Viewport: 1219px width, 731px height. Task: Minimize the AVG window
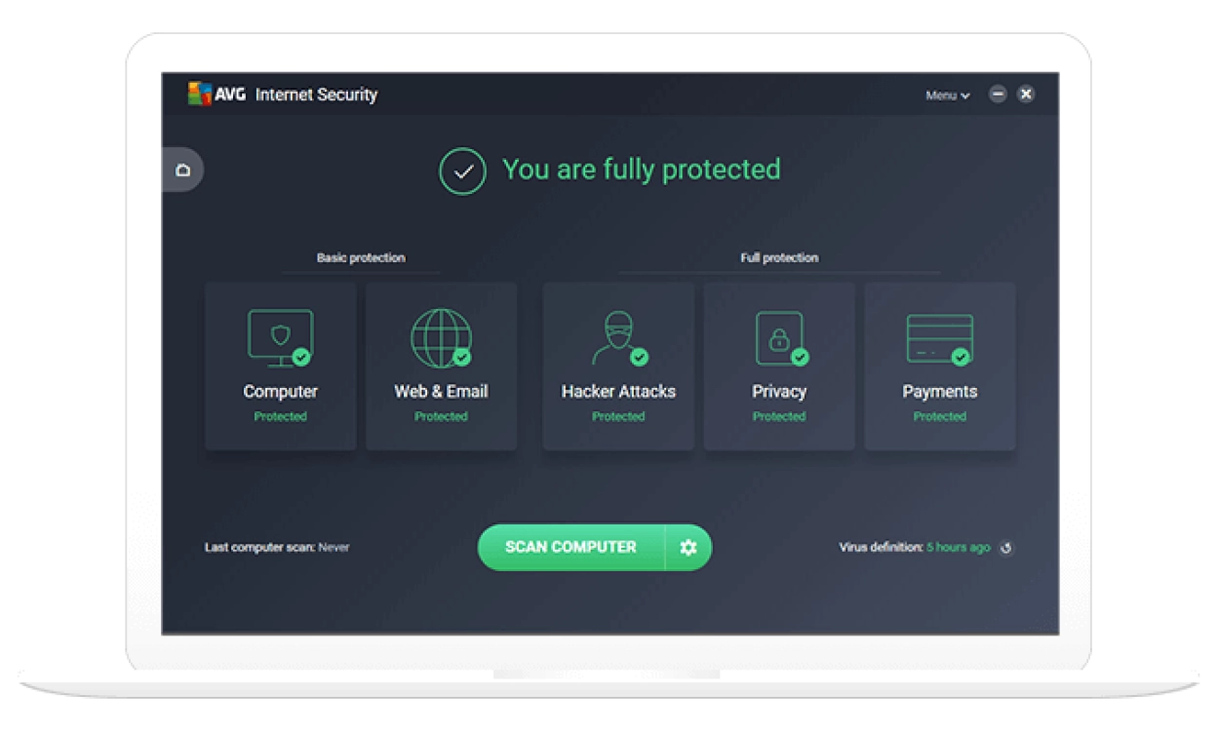(997, 95)
